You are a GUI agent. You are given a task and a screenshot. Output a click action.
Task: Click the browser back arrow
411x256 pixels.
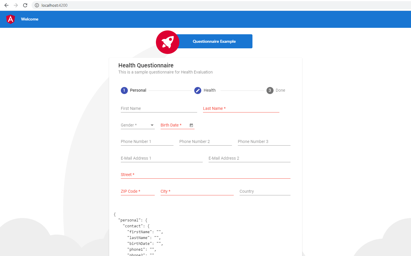[6, 5]
